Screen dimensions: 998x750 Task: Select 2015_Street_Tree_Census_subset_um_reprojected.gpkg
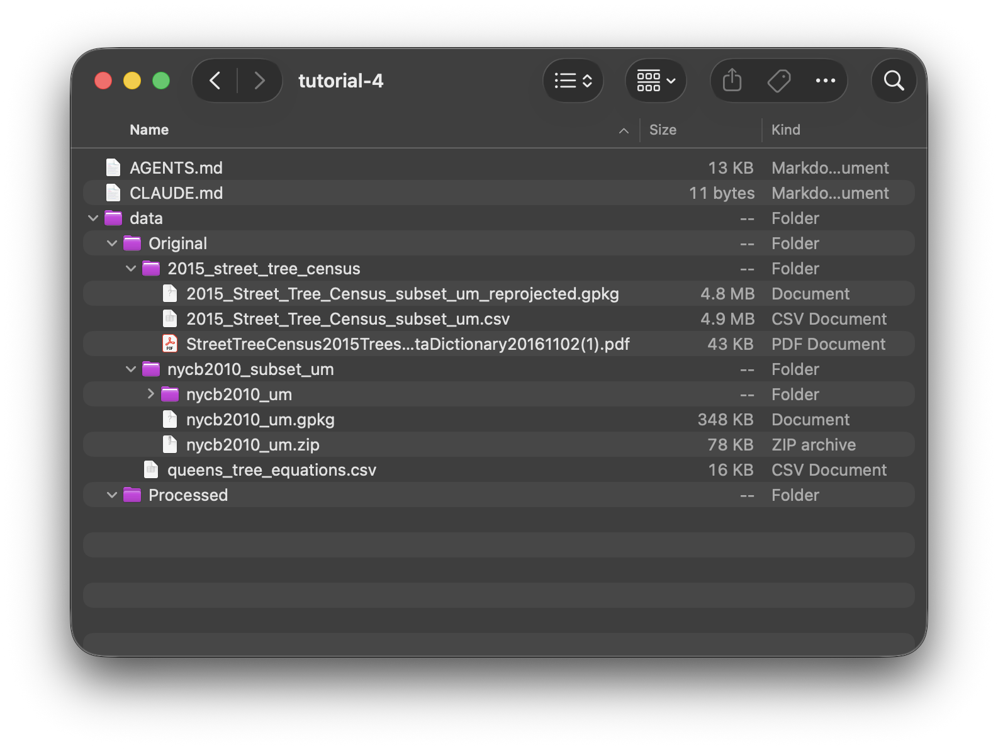coord(403,294)
